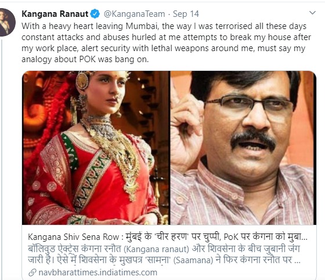
Task: Click the Kangana Shiv Sena Row headline
Action: point(168,236)
